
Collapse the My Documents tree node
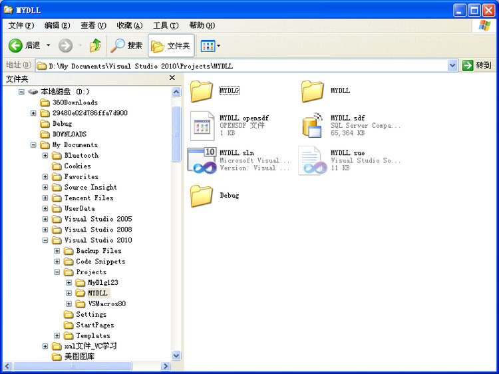click(x=33, y=145)
